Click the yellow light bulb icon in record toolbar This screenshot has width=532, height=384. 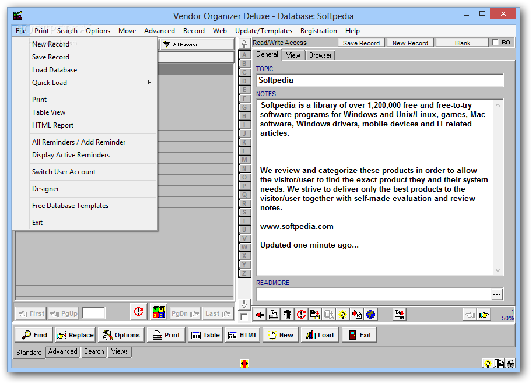point(342,315)
